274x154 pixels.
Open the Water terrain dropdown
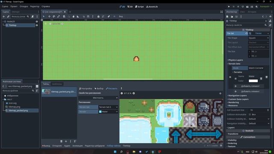(x=108, y=112)
